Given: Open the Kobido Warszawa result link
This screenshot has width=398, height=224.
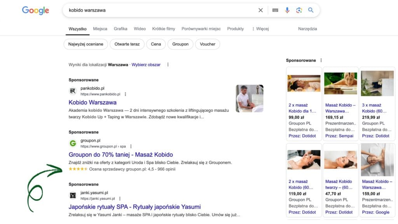Looking at the screenshot, I should coord(92,102).
